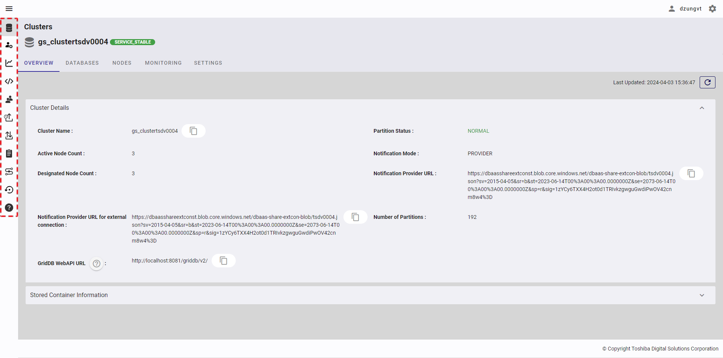Click the Clusters database sidebar icon
The width and height of the screenshot is (723, 358).
[x=9, y=28]
